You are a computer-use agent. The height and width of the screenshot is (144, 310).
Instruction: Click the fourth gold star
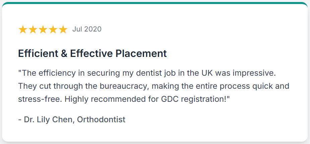[53, 29]
